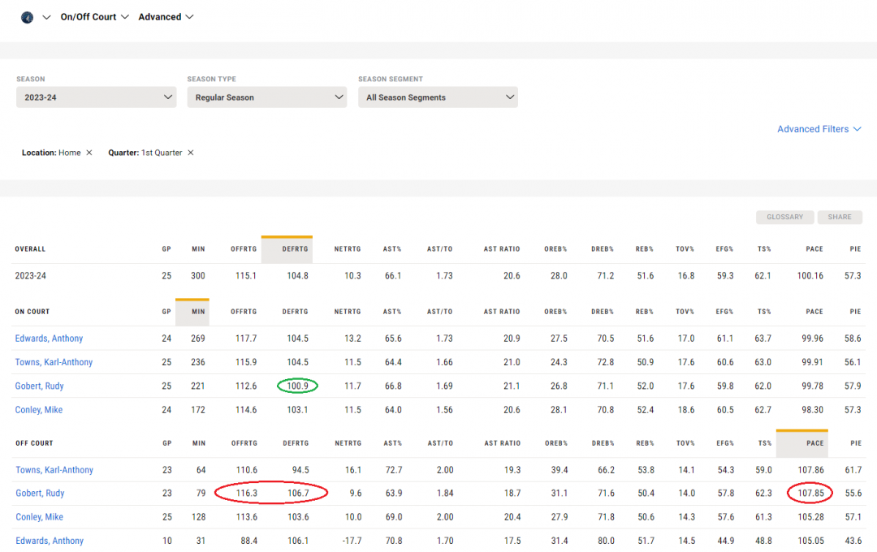Open the Glossary
877x552 pixels.
point(784,217)
